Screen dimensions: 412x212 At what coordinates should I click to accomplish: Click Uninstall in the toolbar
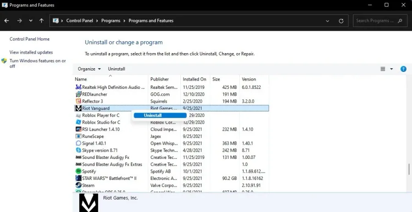116,69
